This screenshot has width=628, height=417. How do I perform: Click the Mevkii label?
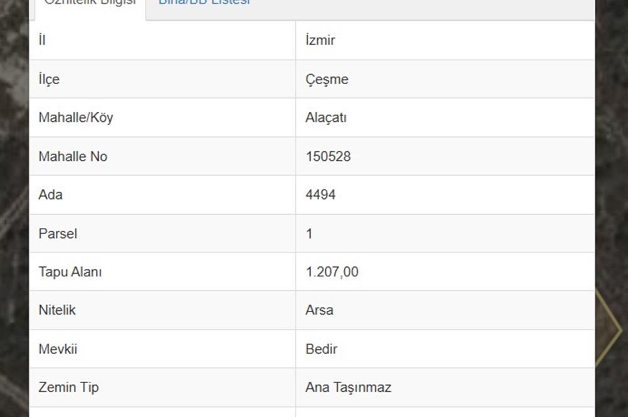(58, 349)
